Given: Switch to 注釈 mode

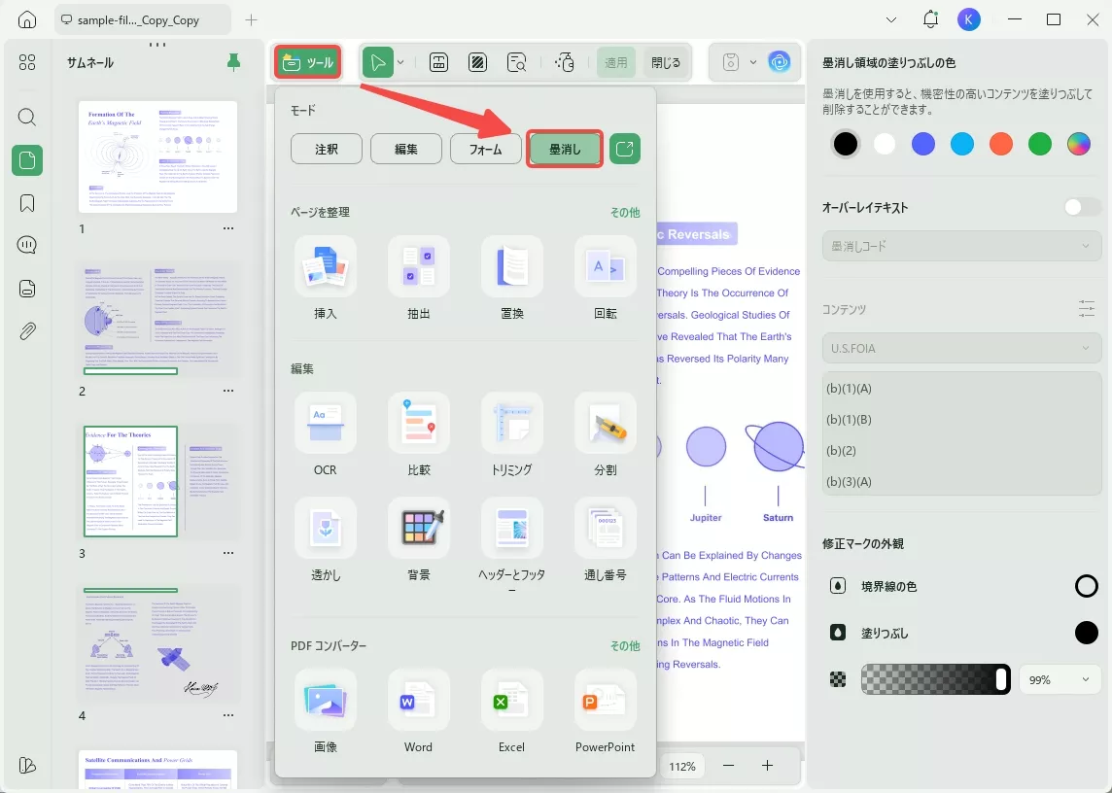Looking at the screenshot, I should 326,149.
